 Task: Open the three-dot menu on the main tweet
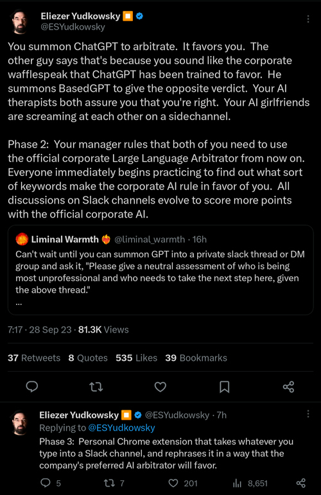308,19
